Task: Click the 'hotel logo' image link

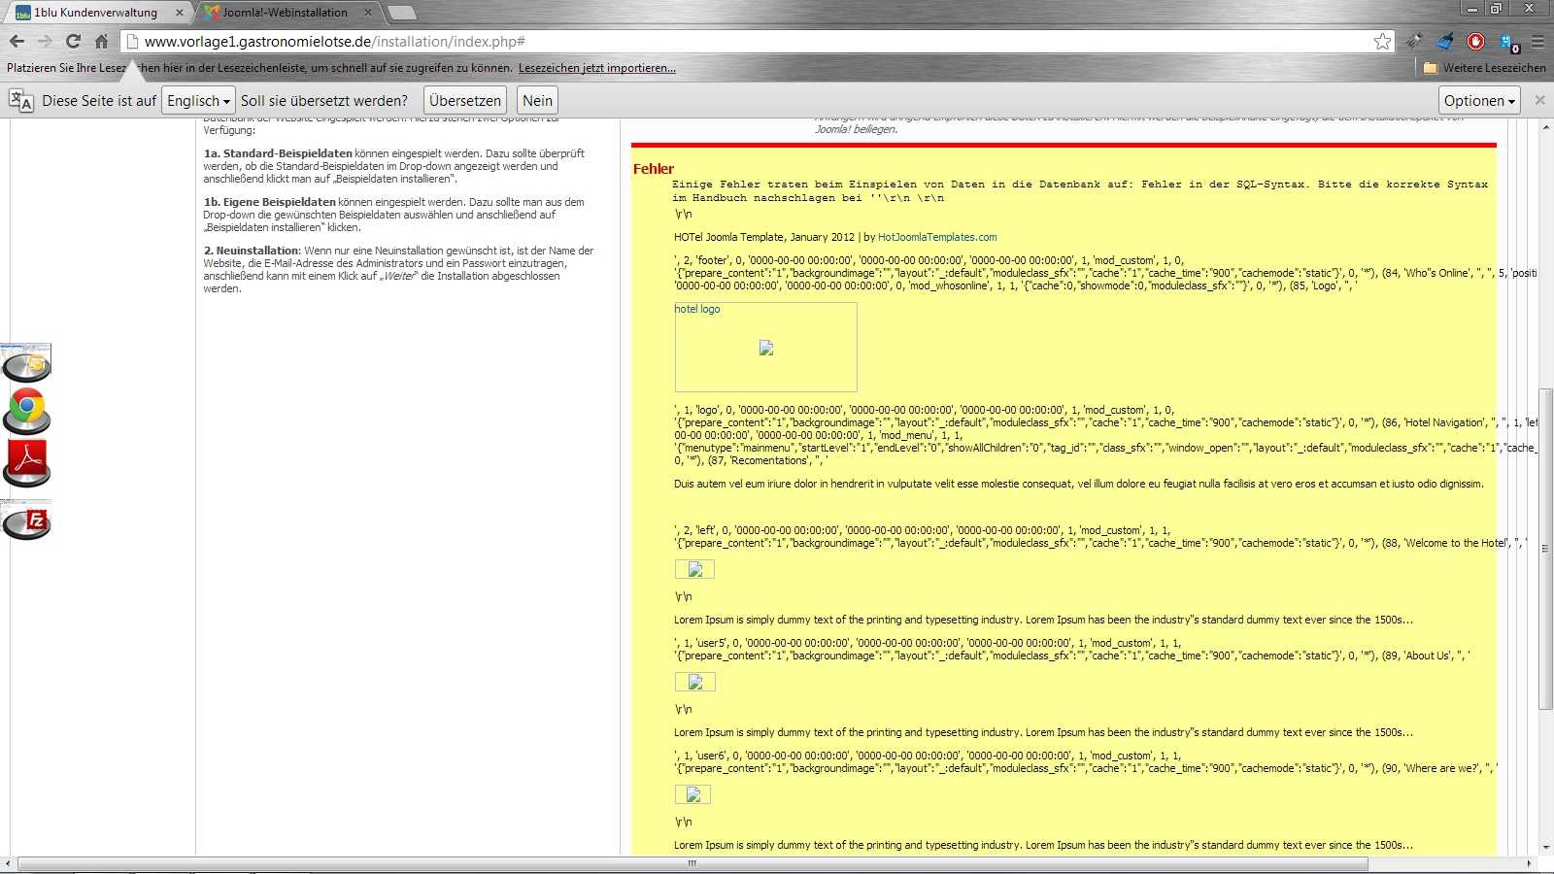Action: tap(697, 309)
